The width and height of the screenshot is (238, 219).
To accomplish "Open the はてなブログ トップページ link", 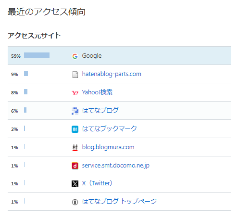I will 119,201.
